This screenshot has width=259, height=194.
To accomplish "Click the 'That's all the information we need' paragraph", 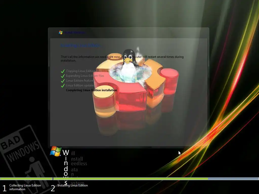I will tap(122, 59).
